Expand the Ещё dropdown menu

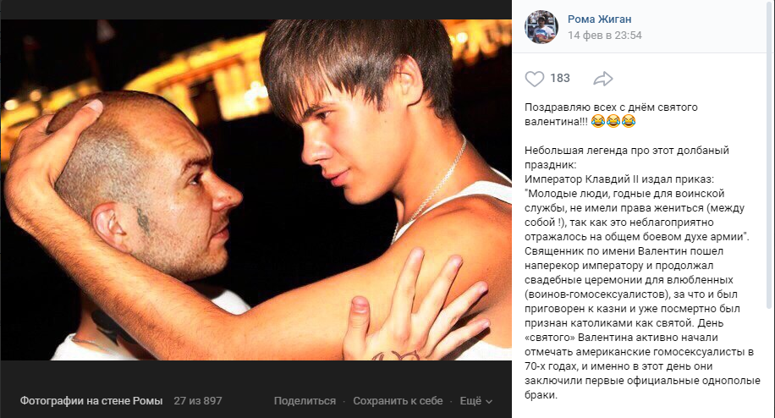click(476, 401)
